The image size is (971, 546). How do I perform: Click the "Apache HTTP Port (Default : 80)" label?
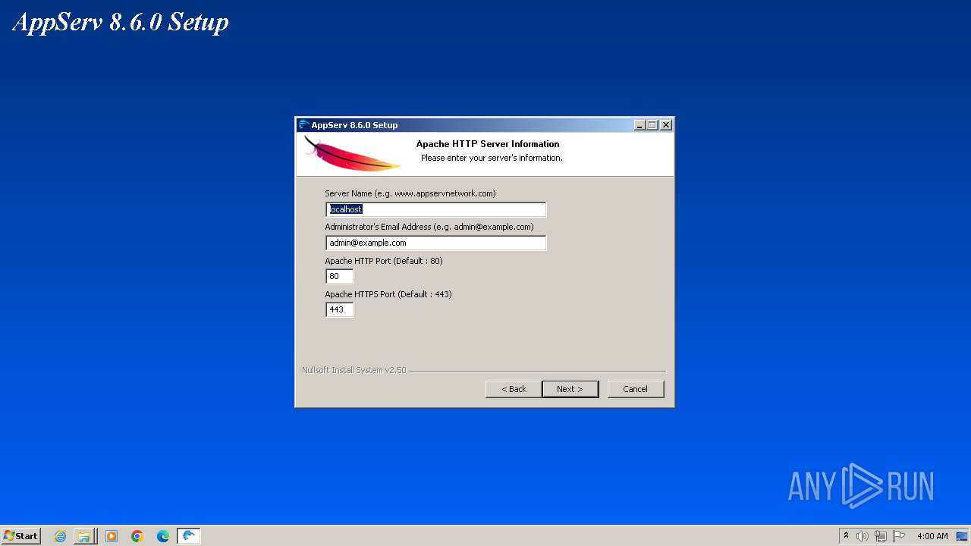click(x=384, y=260)
